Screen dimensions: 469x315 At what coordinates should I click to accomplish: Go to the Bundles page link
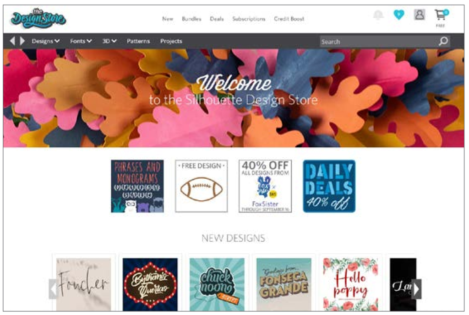point(191,19)
